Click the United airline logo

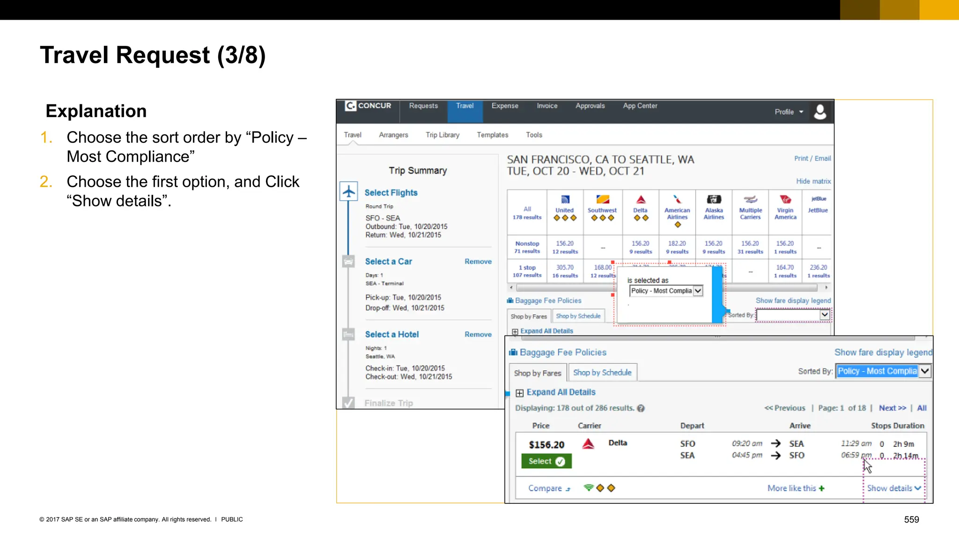(565, 199)
